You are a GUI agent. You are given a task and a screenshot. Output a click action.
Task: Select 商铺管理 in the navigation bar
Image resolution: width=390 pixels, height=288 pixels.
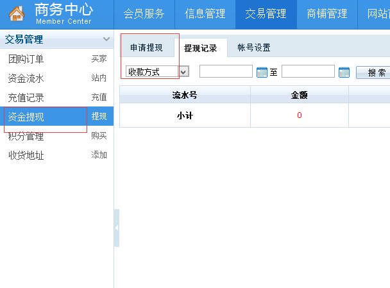pyautogui.click(x=327, y=14)
